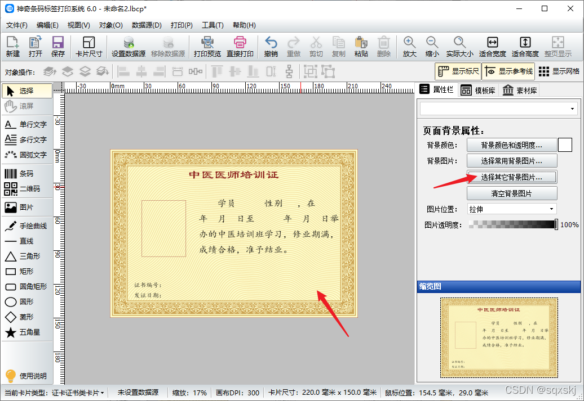Toggle 显示参考线 guide lines

tap(508, 71)
